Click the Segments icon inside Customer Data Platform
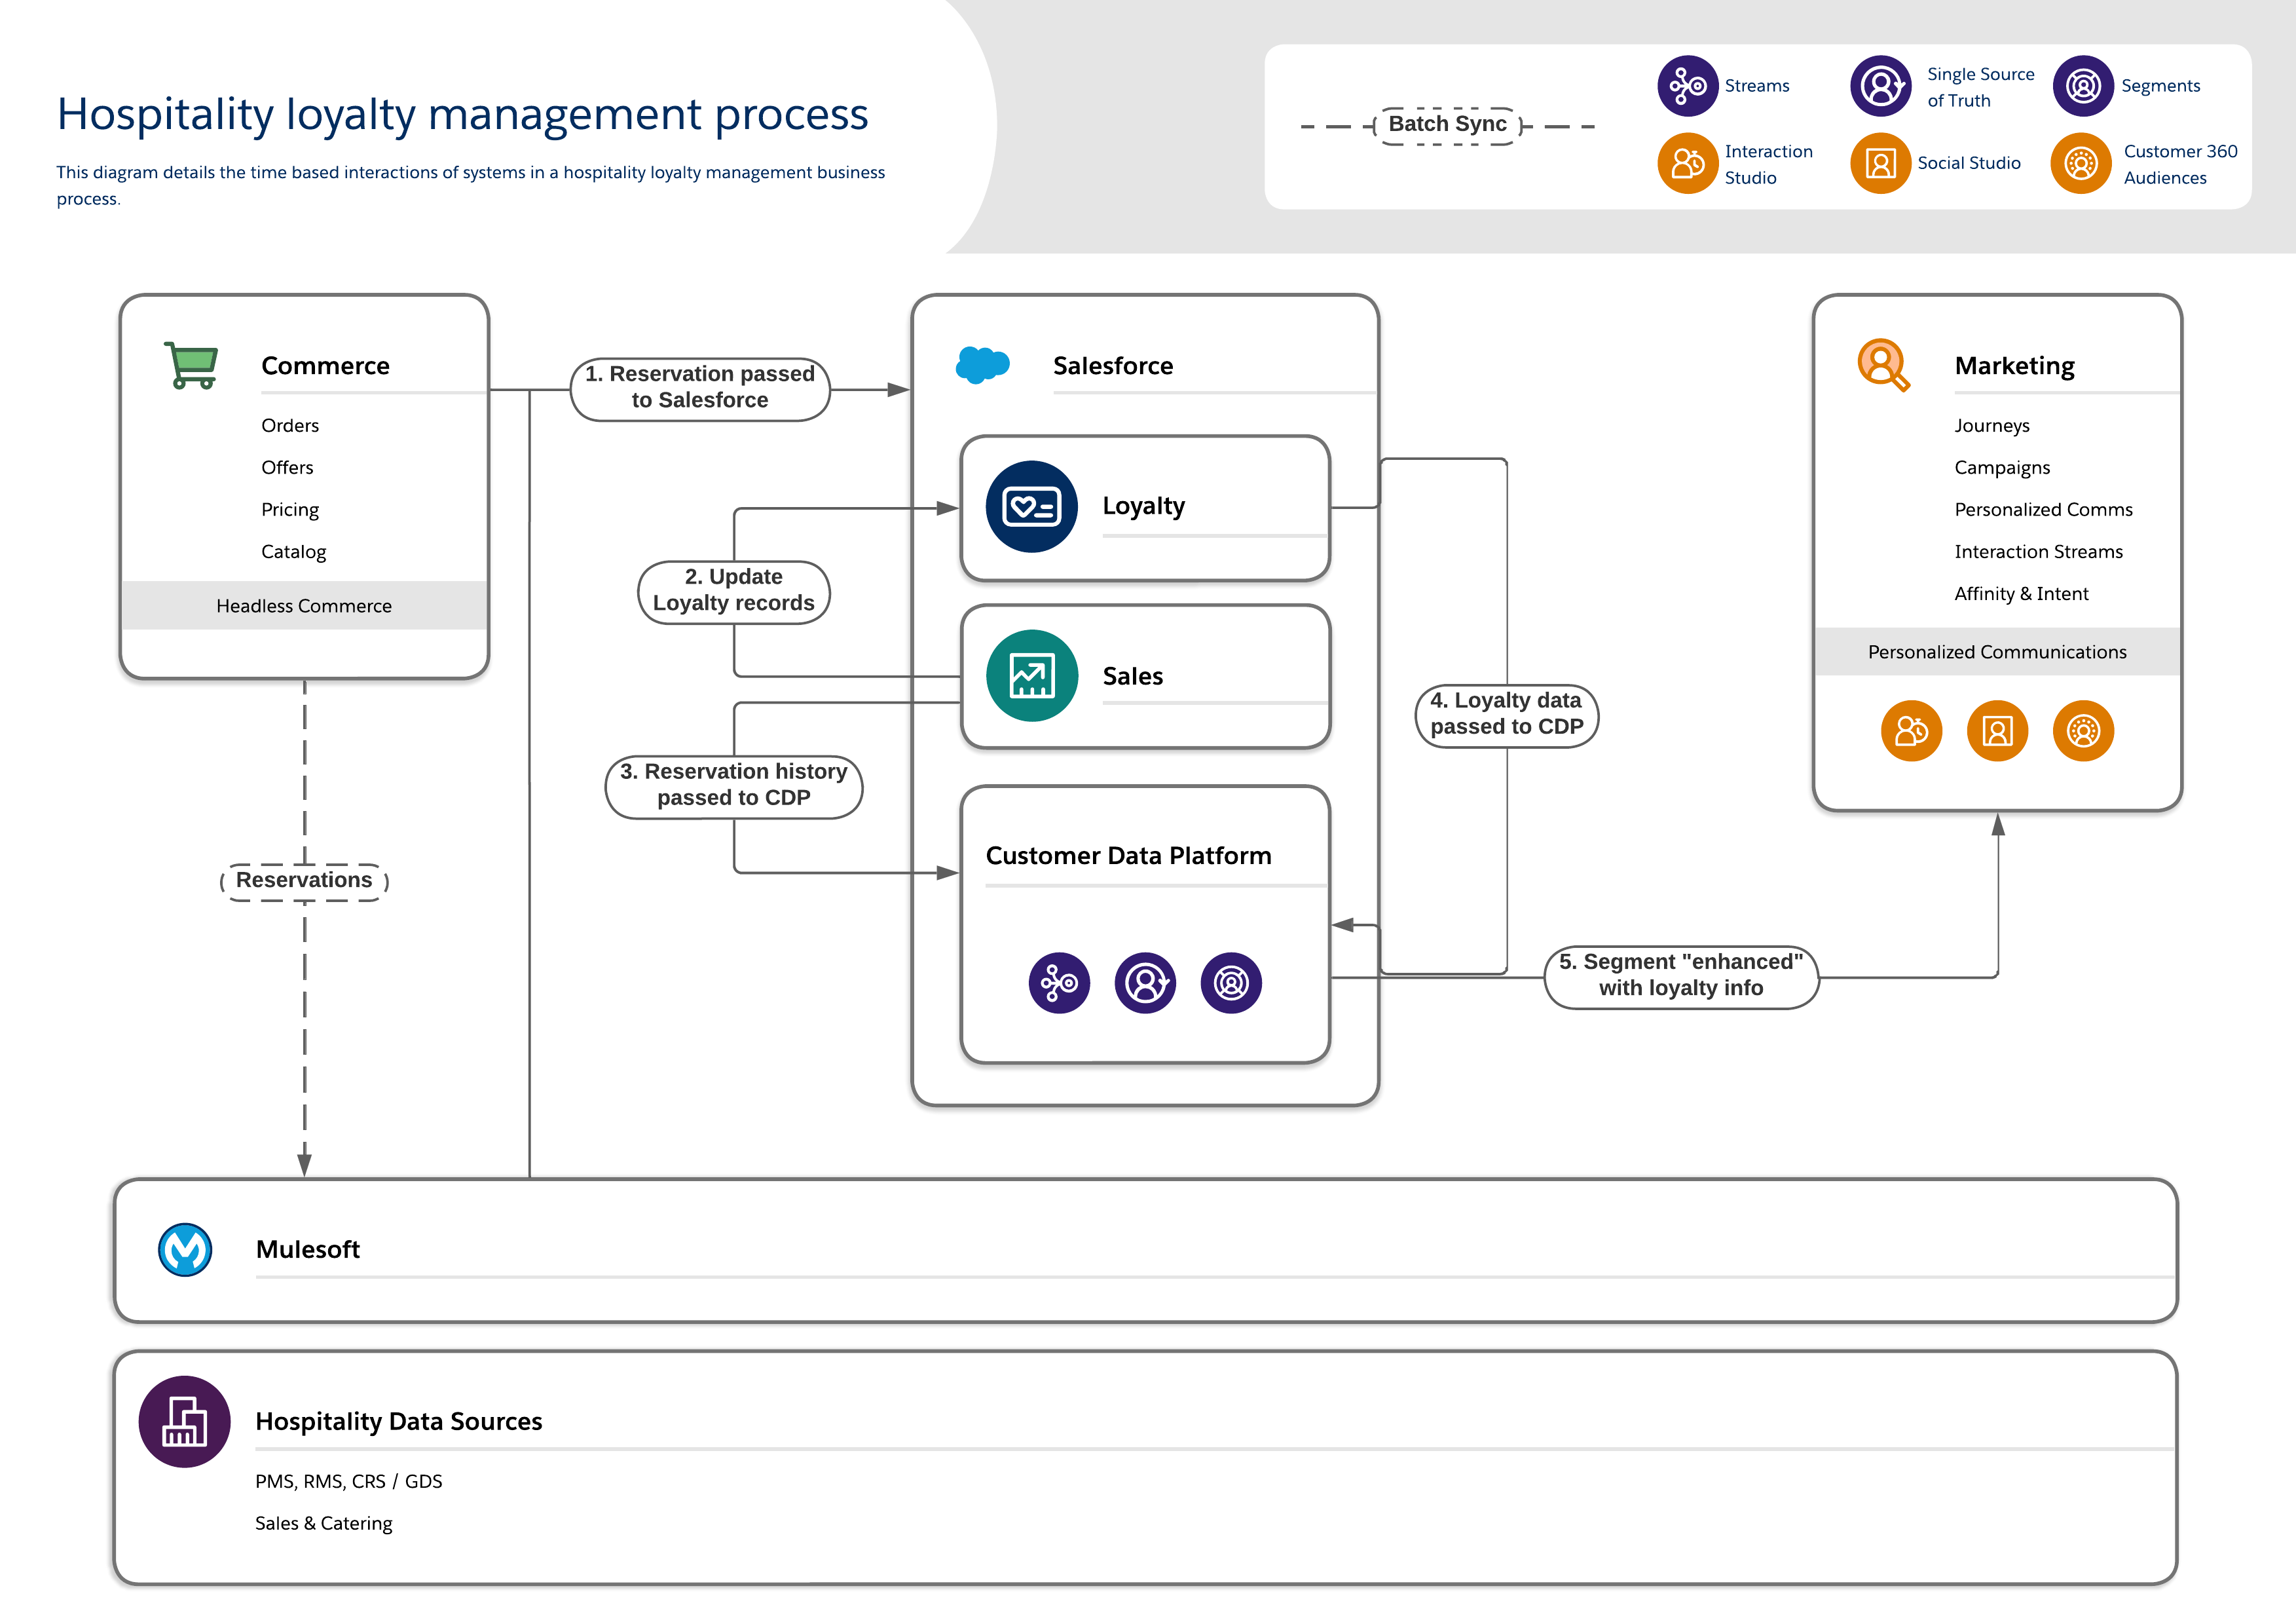The height and width of the screenshot is (1624, 2296). (1231, 983)
